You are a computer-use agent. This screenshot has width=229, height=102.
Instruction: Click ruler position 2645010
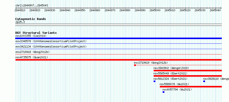pos(170,10)
